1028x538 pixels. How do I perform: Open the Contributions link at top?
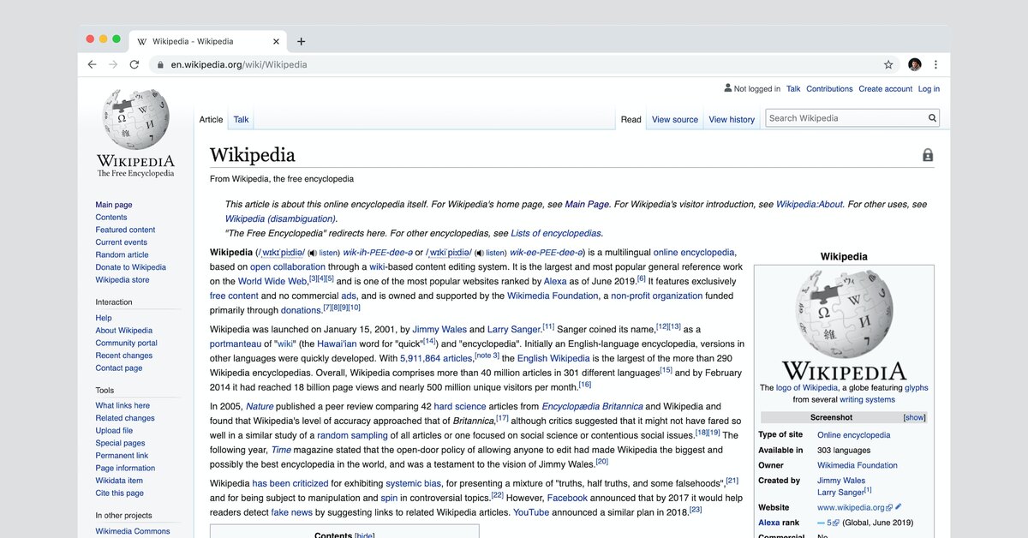point(829,89)
